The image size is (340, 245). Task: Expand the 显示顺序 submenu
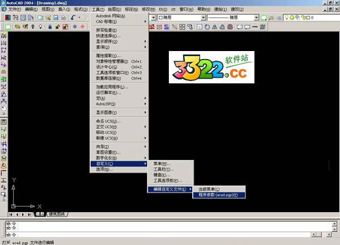pyautogui.click(x=120, y=41)
